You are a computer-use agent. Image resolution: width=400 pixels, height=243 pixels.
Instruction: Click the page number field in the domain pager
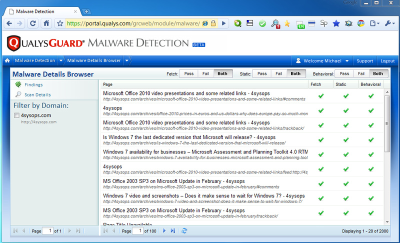(47, 231)
